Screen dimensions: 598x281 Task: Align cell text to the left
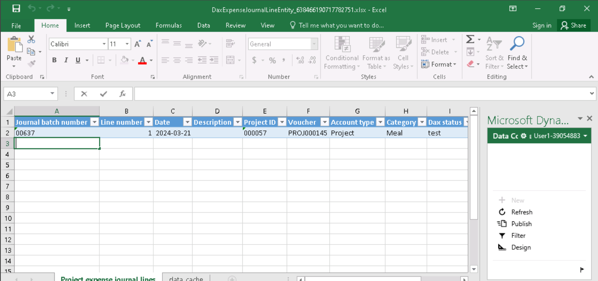click(x=165, y=60)
